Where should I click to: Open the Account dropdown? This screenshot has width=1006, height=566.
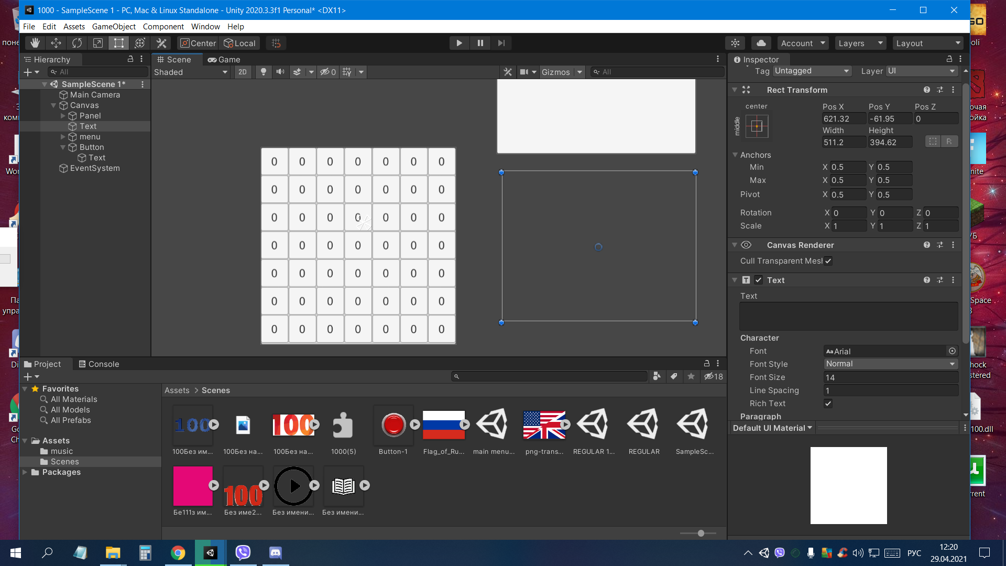(x=803, y=43)
